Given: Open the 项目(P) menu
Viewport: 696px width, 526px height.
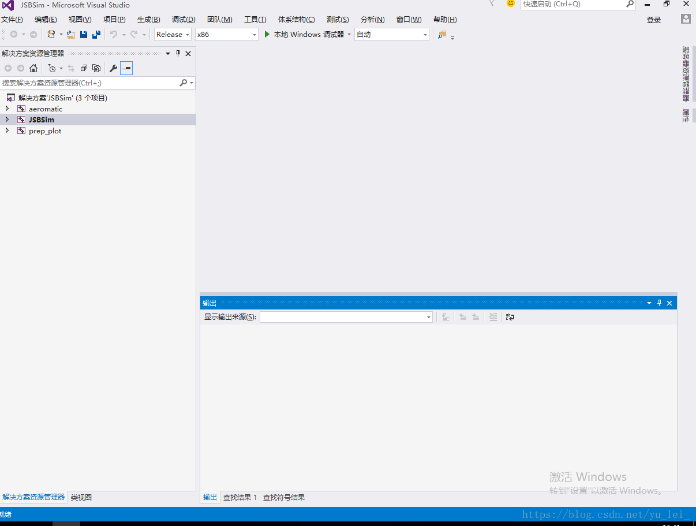Looking at the screenshot, I should [114, 20].
